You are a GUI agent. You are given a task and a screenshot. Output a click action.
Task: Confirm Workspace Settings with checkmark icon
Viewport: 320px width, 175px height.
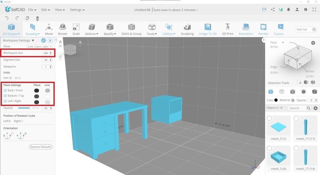click(43, 40)
